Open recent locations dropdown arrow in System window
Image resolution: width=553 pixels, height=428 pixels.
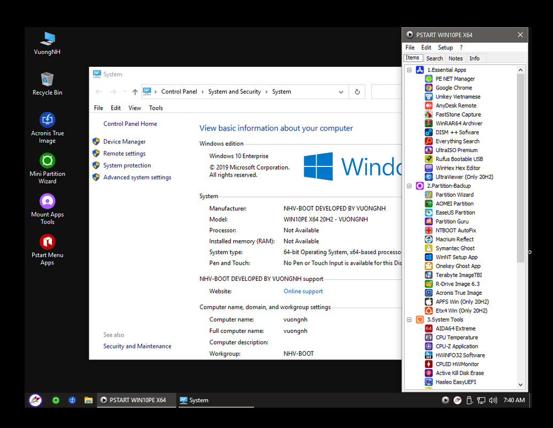coord(125,91)
